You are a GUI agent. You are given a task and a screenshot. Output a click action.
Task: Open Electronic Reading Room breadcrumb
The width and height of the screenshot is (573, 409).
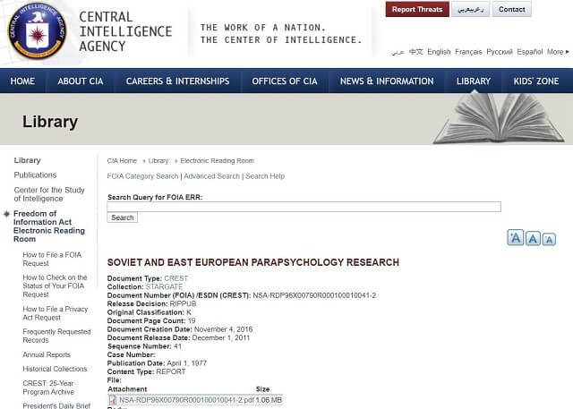tap(217, 161)
